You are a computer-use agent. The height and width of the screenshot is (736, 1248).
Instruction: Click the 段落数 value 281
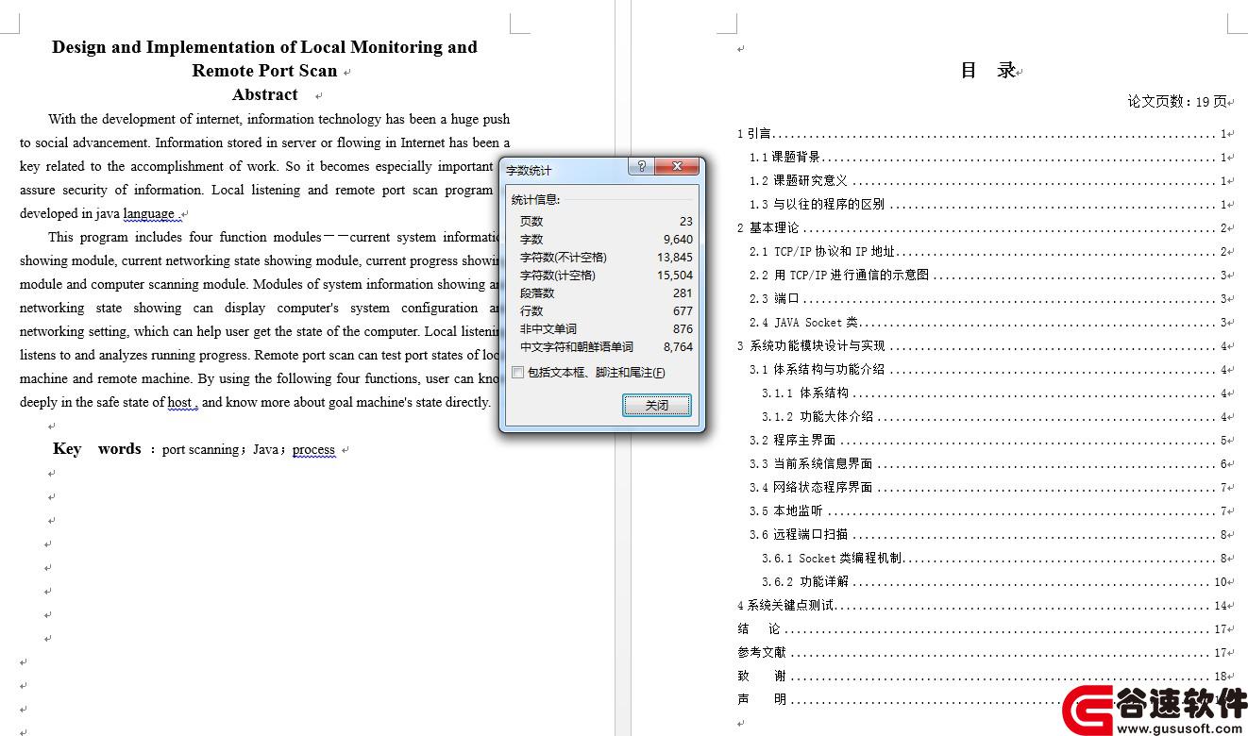point(683,293)
